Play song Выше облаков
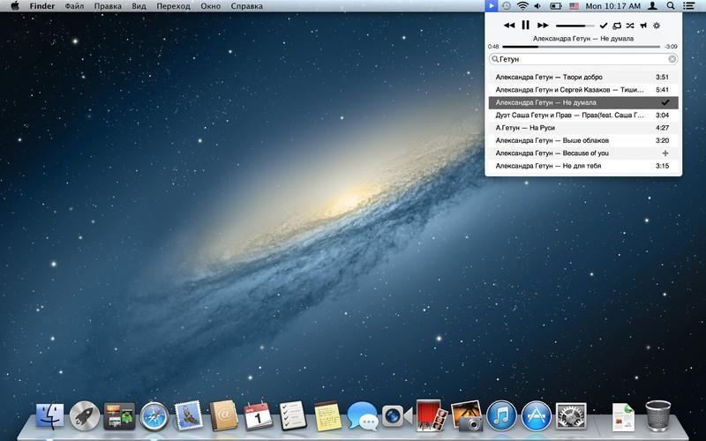Image resolution: width=706 pixels, height=441 pixels. pyautogui.click(x=583, y=140)
